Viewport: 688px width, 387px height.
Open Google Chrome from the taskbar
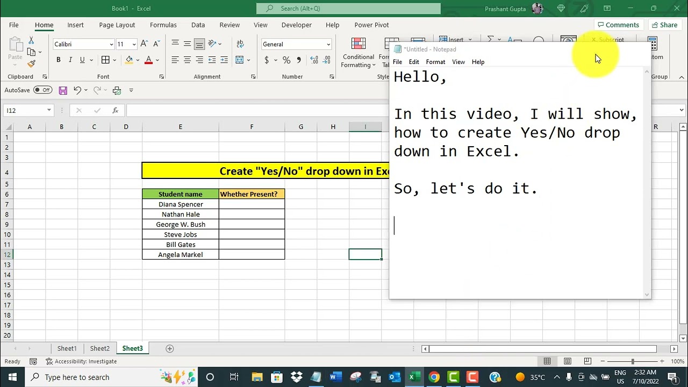coord(434,377)
